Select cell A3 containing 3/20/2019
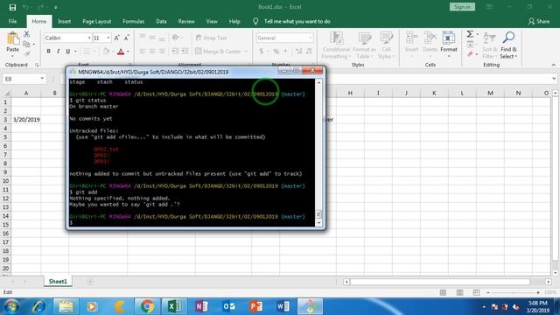Screen dimensions: 560x315 point(26,120)
